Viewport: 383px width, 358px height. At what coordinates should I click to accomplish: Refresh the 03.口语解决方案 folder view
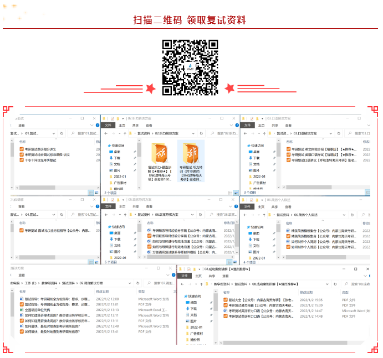coord(339,133)
